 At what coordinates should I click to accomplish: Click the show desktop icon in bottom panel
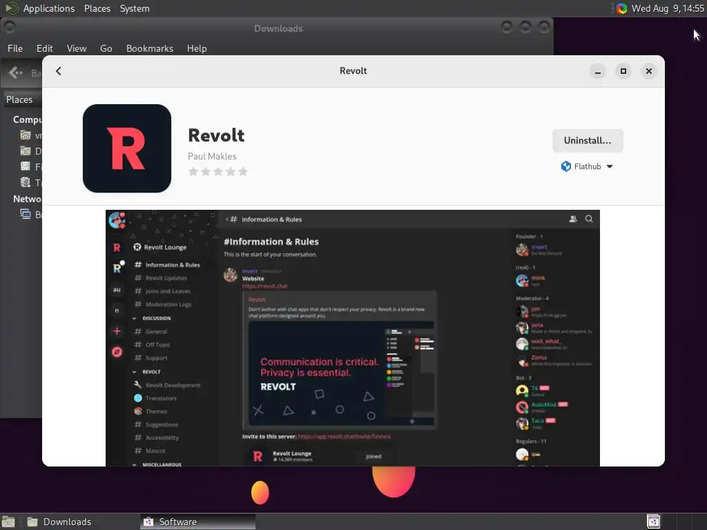8,522
